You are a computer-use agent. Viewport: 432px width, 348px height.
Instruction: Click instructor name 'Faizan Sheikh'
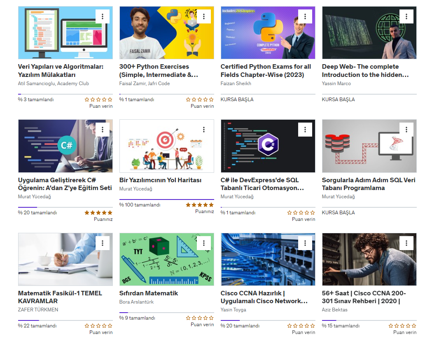(x=236, y=84)
